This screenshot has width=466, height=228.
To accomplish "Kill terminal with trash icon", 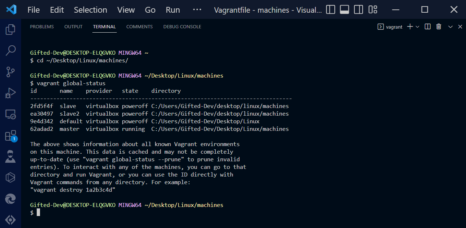I will coord(439,26).
